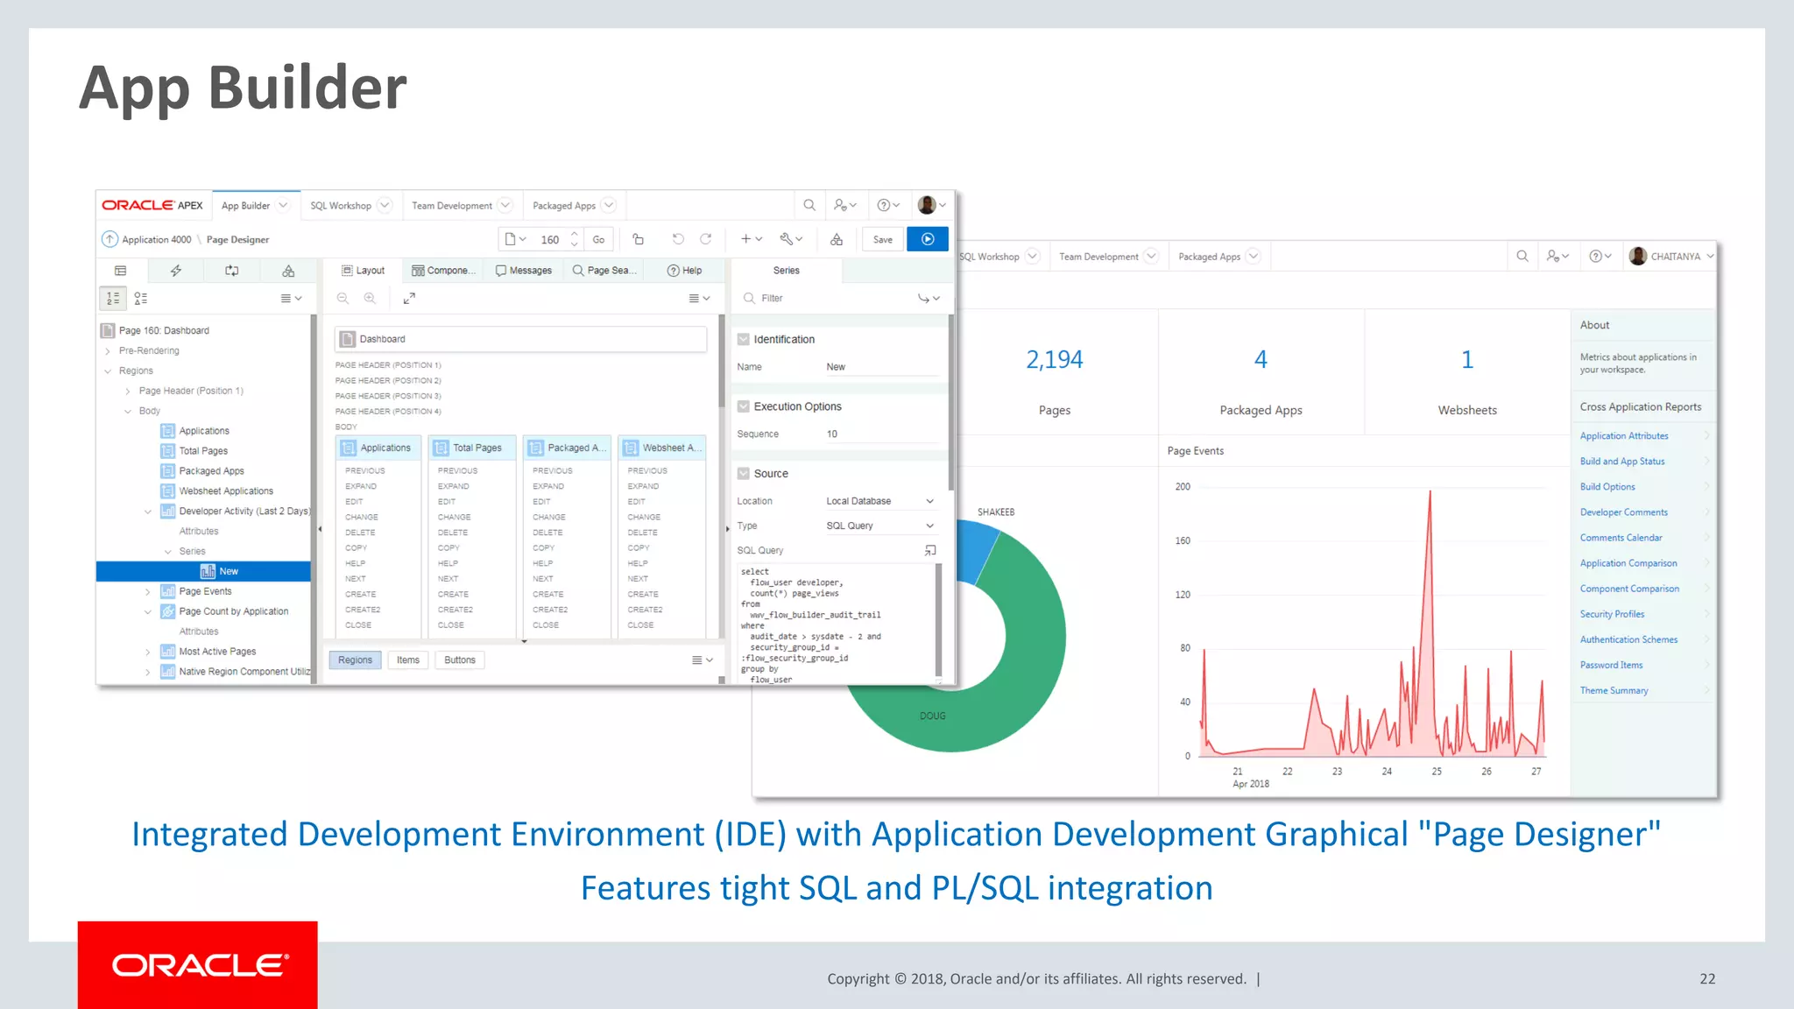Click the toolbar Shared Components icon beside Save
Image resolution: width=1794 pixels, height=1009 pixels.
[837, 239]
